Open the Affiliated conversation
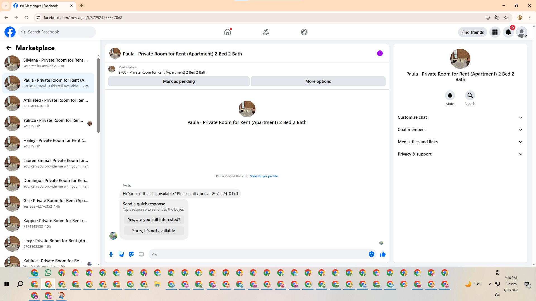The width and height of the screenshot is (536, 301). point(48,103)
